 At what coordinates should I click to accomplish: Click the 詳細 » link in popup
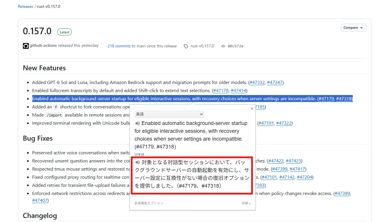click(x=246, y=203)
